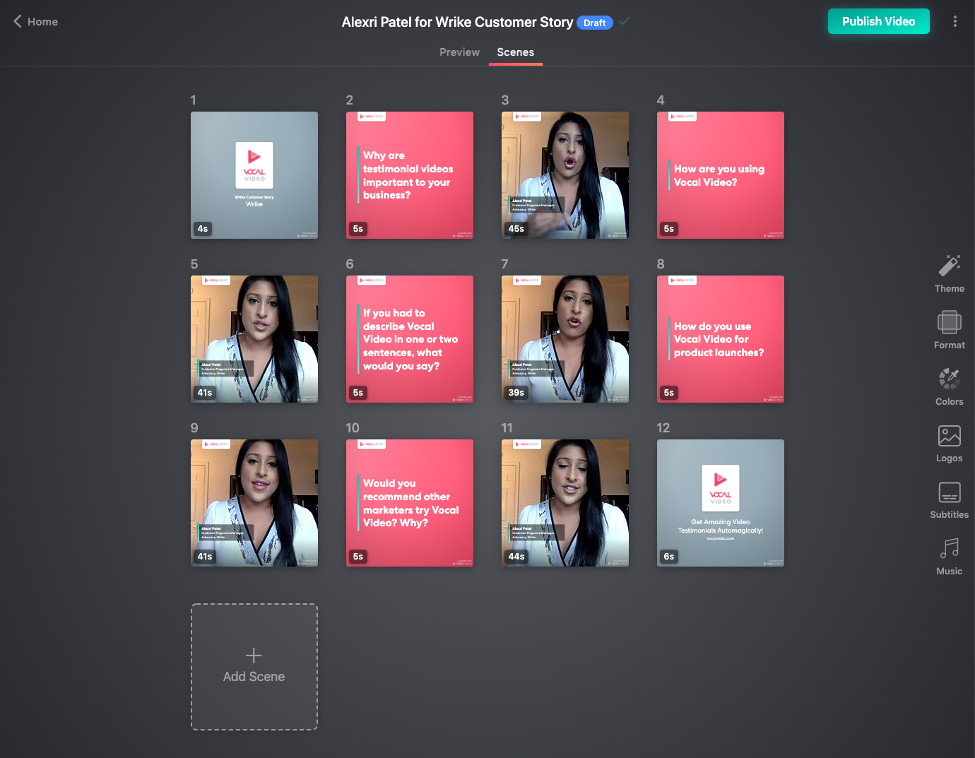Open the Subtitles panel icon
Viewport: 975px width, 758px height.
pyautogui.click(x=949, y=492)
